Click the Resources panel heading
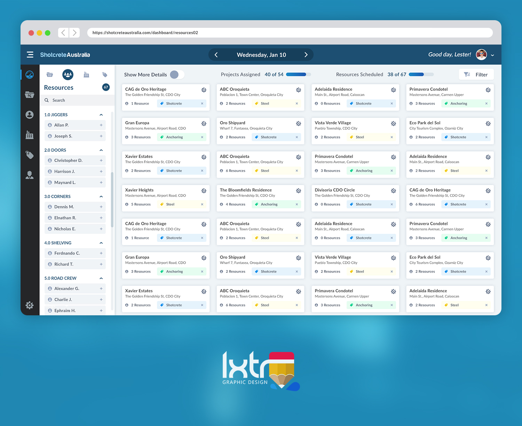Screen dimensions: 522x426 coord(59,88)
